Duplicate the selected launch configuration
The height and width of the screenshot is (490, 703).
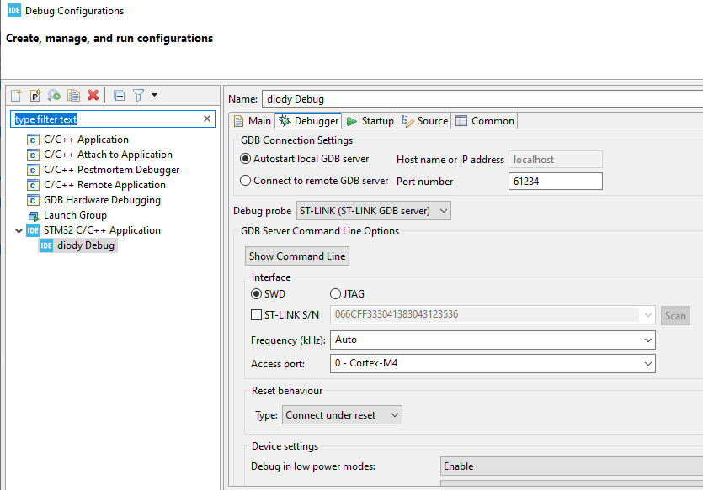73,95
